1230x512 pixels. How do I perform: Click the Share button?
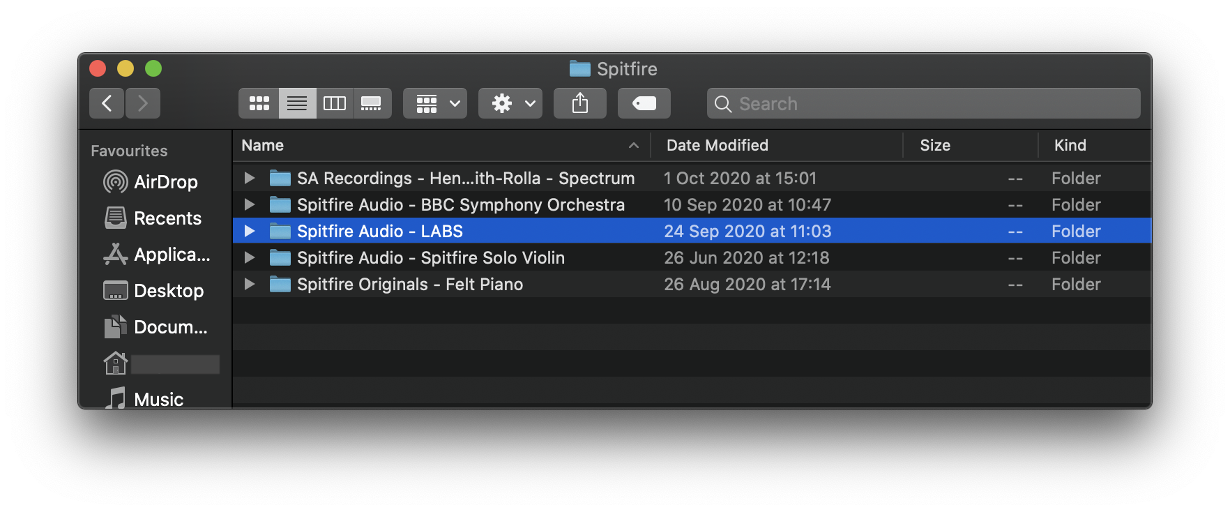pos(580,103)
